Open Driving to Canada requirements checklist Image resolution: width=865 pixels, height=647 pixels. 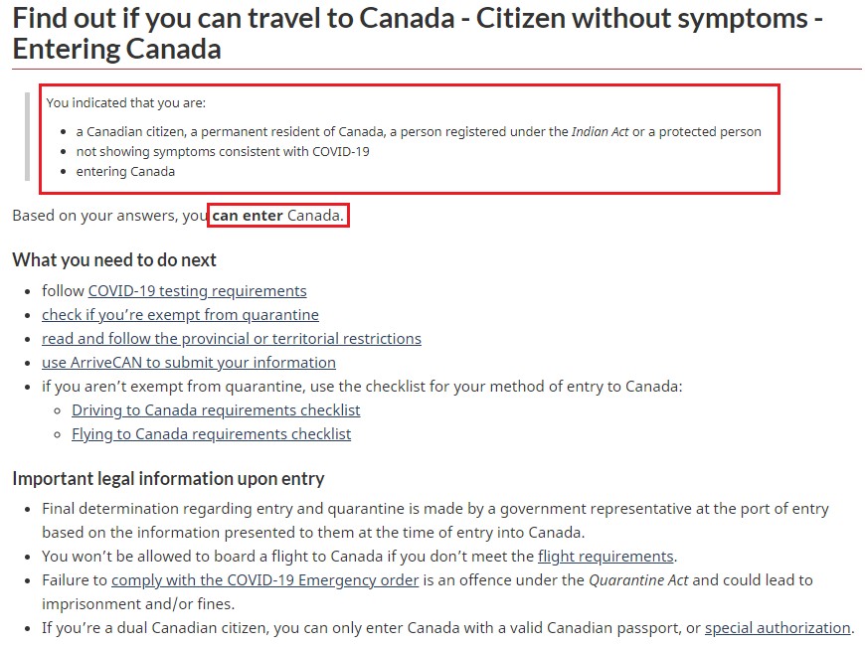pos(216,410)
